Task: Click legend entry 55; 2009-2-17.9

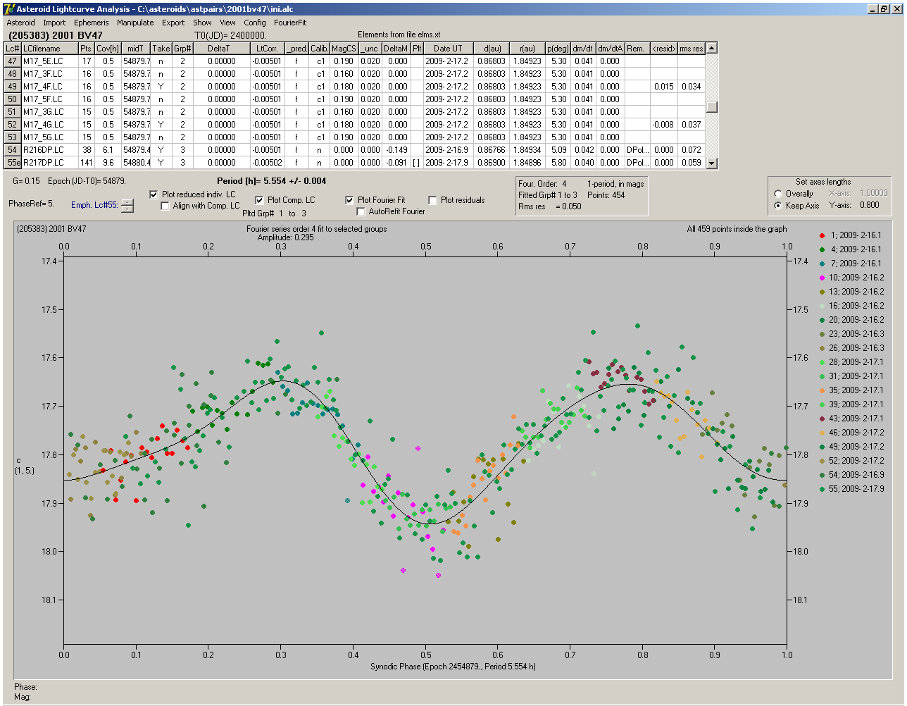Action: pos(851,489)
